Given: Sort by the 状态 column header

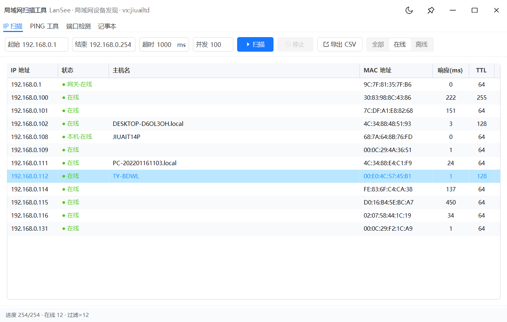Looking at the screenshot, I should click(x=83, y=70).
